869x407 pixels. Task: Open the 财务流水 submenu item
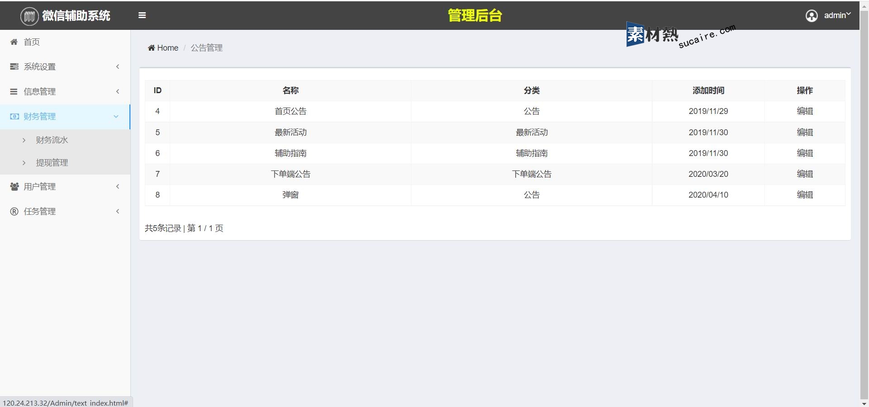pos(52,140)
